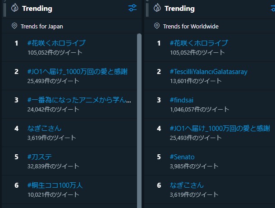The width and height of the screenshot is (275, 208).
Task: Click the Trends for Worldwide location label
Action: click(191, 26)
